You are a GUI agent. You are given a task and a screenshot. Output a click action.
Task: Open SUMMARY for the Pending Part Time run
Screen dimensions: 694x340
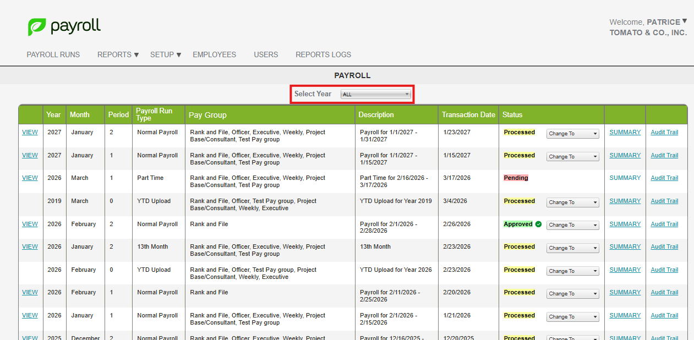[625, 178]
